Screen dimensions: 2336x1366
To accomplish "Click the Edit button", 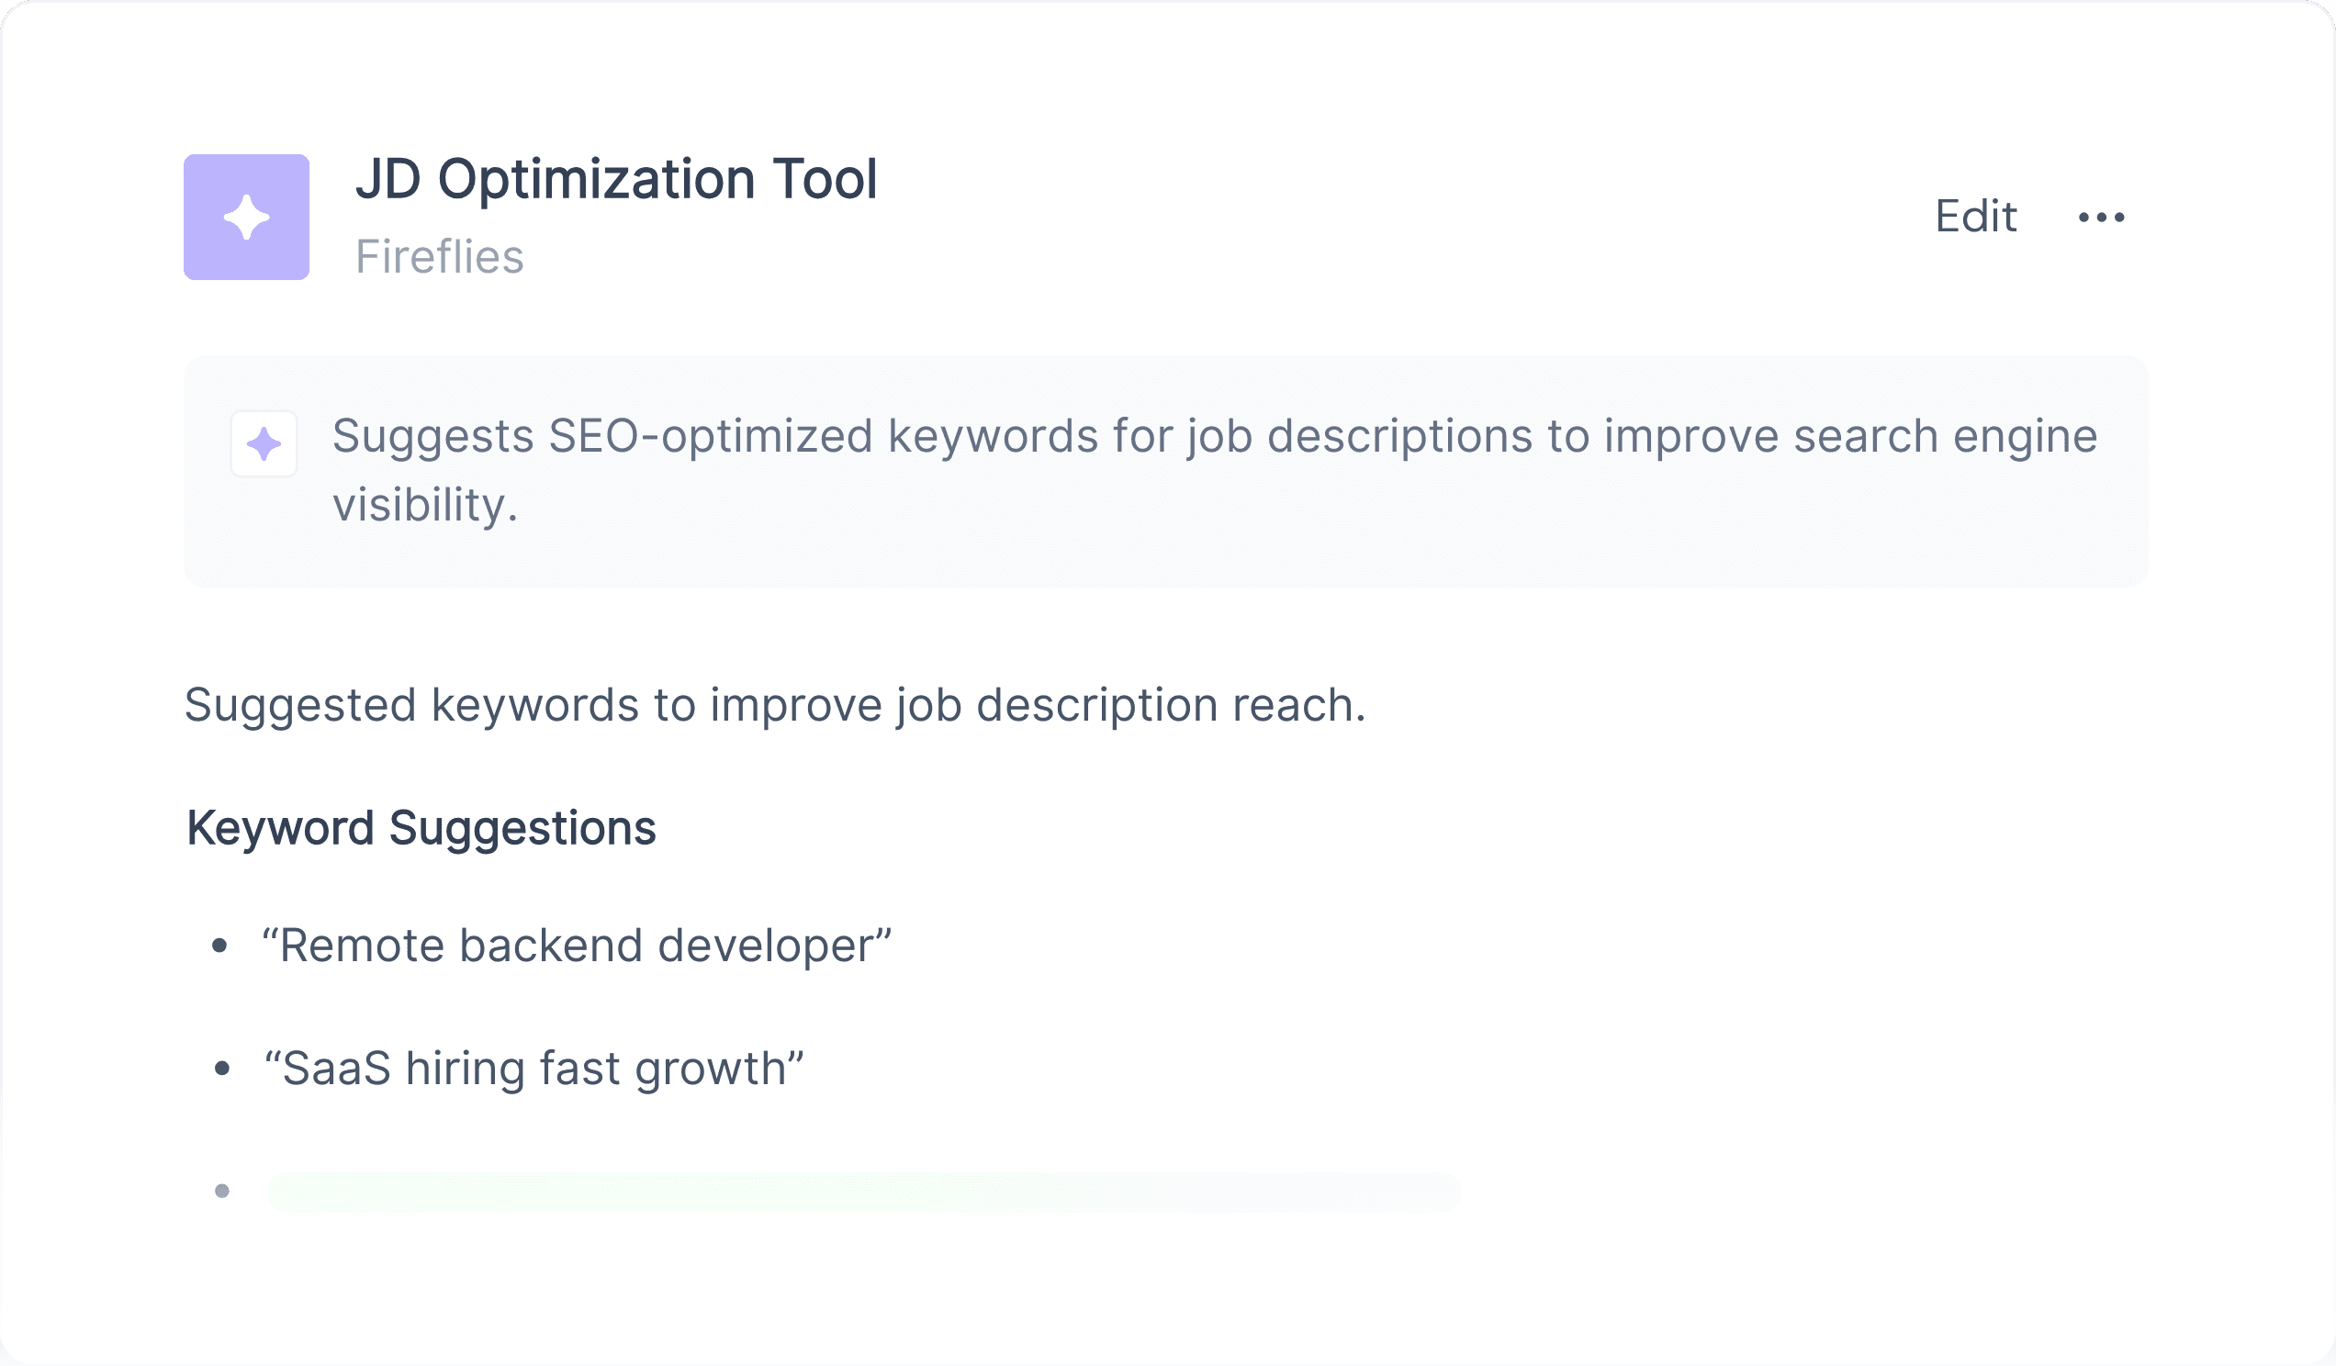I will point(1975,217).
